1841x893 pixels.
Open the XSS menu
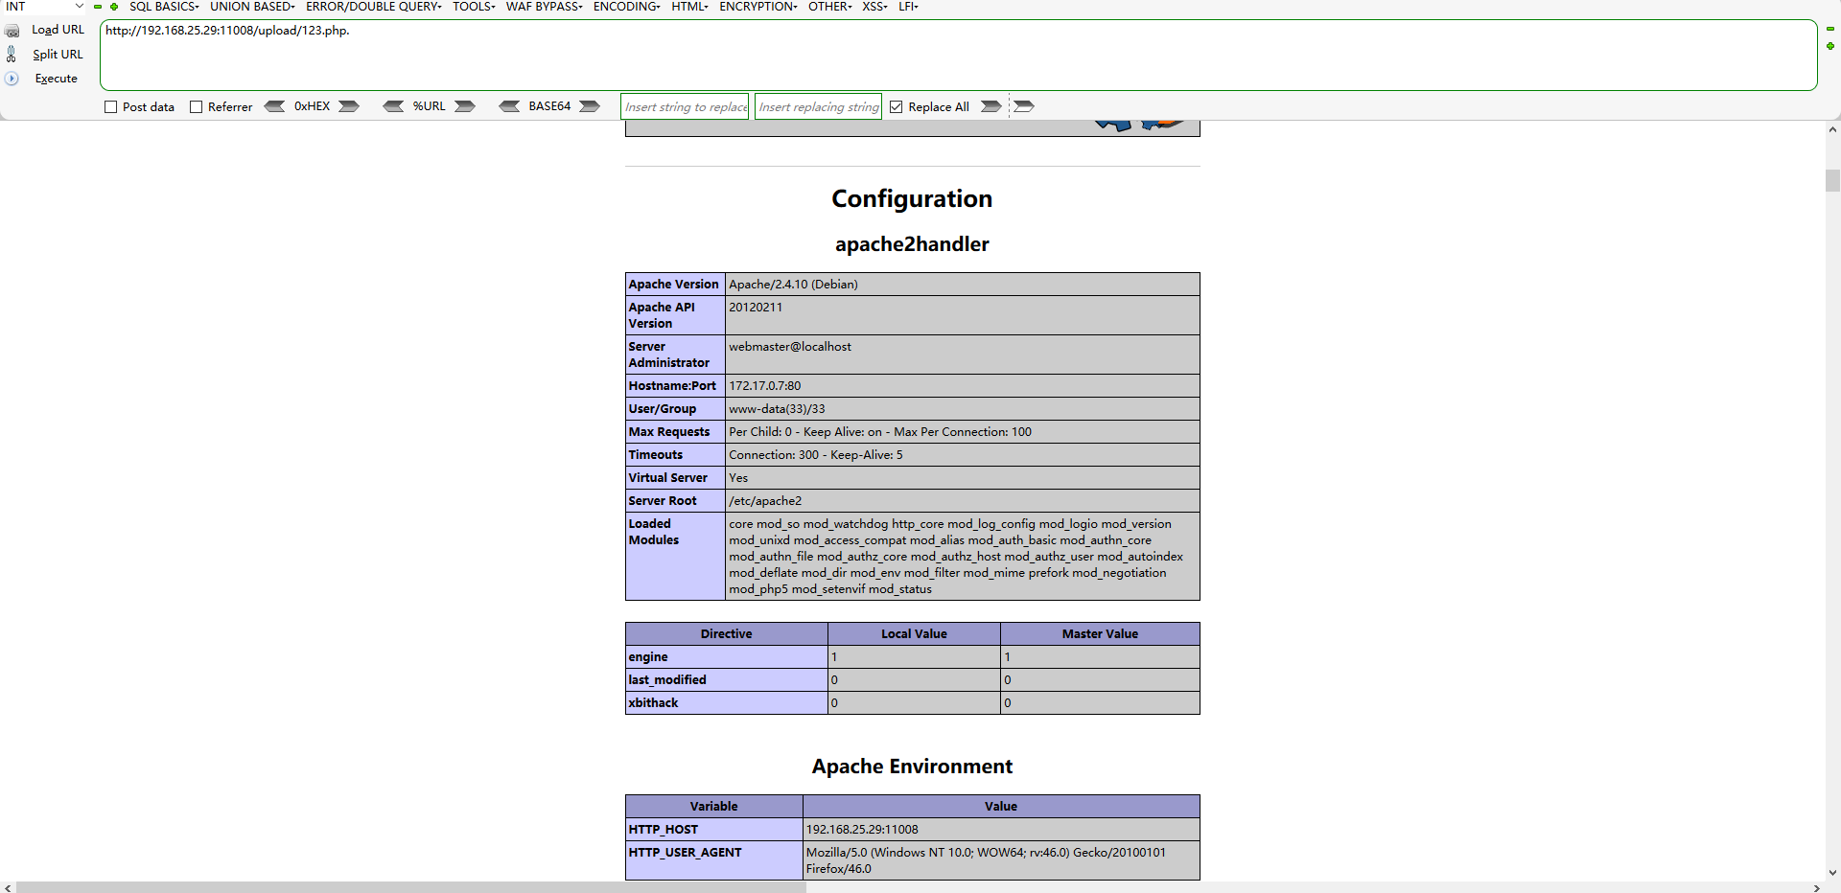(874, 7)
